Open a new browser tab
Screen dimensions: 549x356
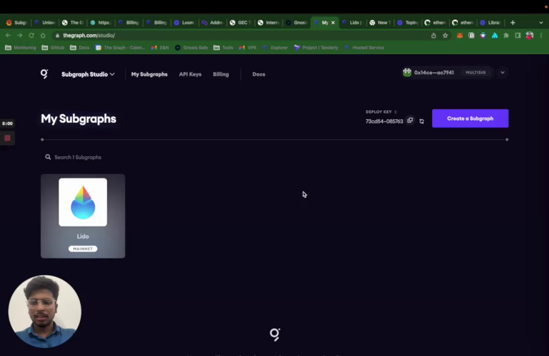tap(512, 22)
